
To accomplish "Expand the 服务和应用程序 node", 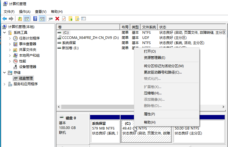I will coord(5,84).
